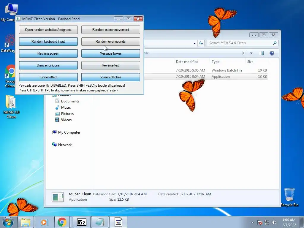Open Chrome from the taskbar
The image size is (304, 228).
pyautogui.click(x=62, y=222)
